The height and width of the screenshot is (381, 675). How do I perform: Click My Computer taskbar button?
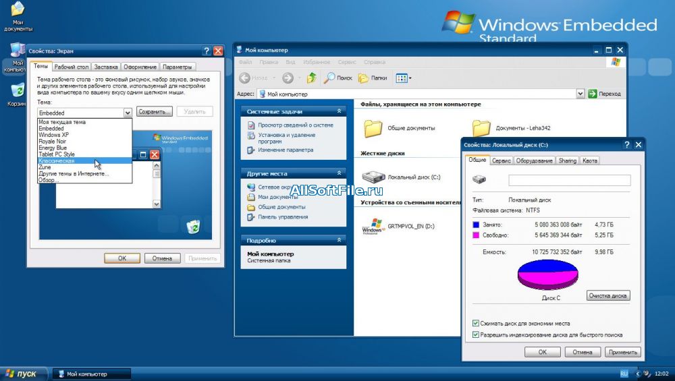(x=91, y=374)
